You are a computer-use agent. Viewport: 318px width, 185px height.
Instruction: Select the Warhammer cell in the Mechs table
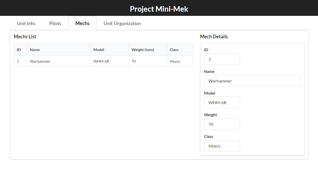59,61
